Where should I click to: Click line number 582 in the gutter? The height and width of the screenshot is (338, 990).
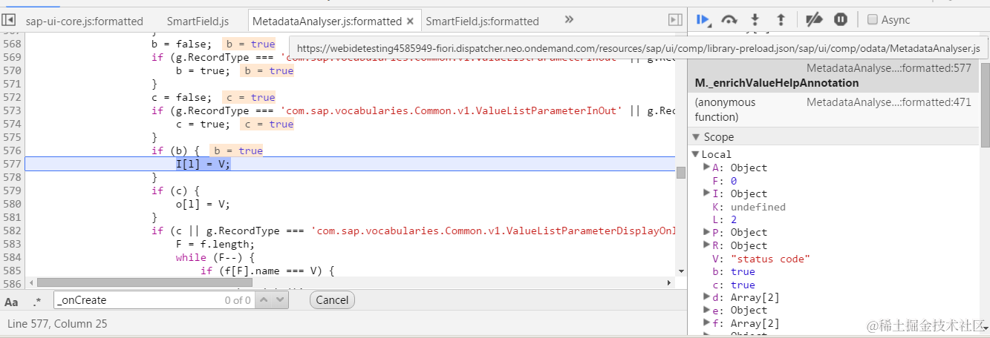[x=13, y=231]
